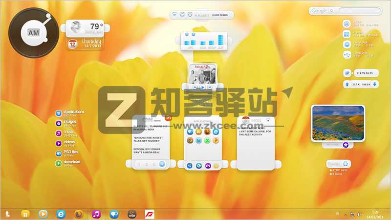Click the note text 'Eat some calorie'
This screenshot has height=220, width=391.
255,132
